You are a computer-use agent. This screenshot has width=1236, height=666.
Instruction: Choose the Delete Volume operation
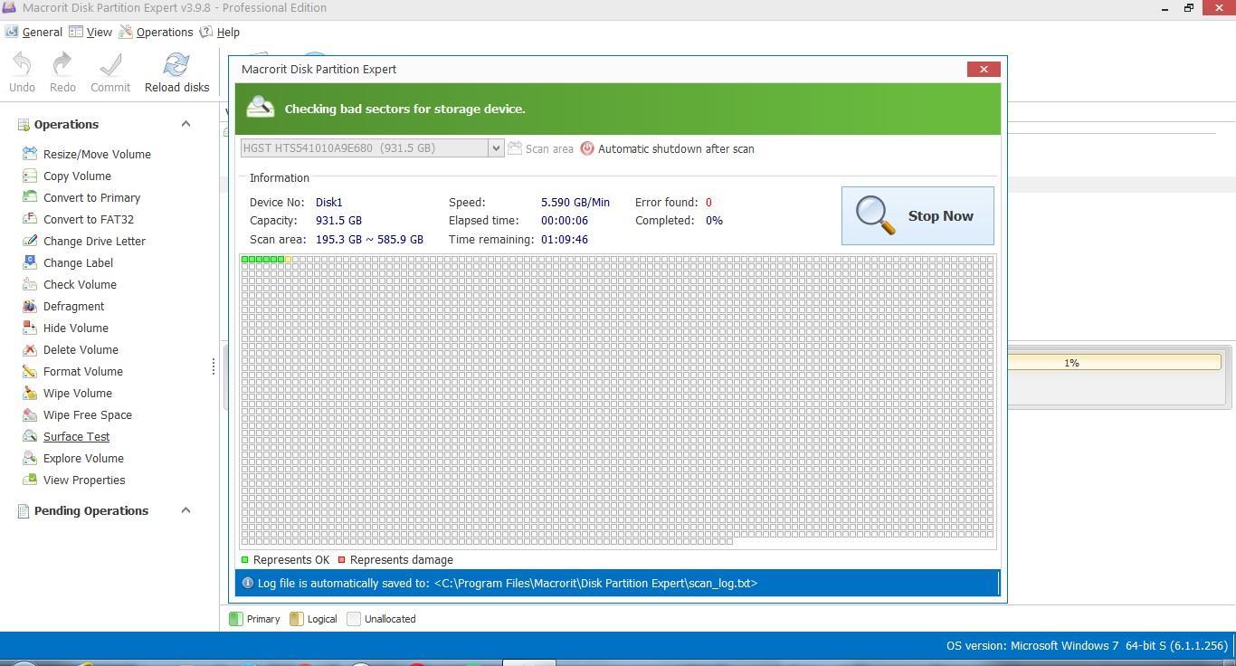[81, 349]
